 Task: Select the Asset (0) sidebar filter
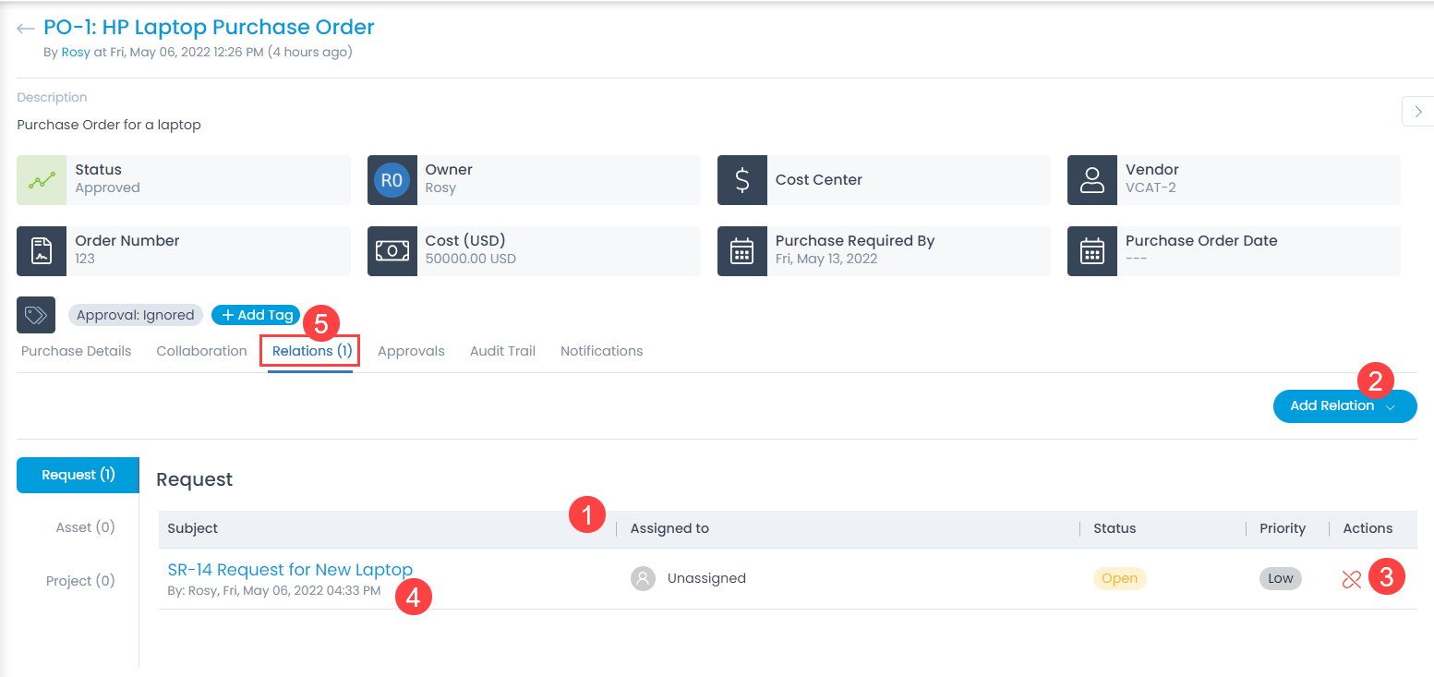point(85,526)
